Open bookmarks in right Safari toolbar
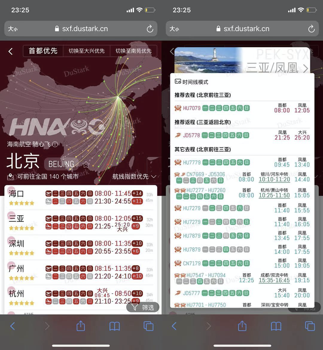The width and height of the screenshot is (323, 350). pos(276,326)
